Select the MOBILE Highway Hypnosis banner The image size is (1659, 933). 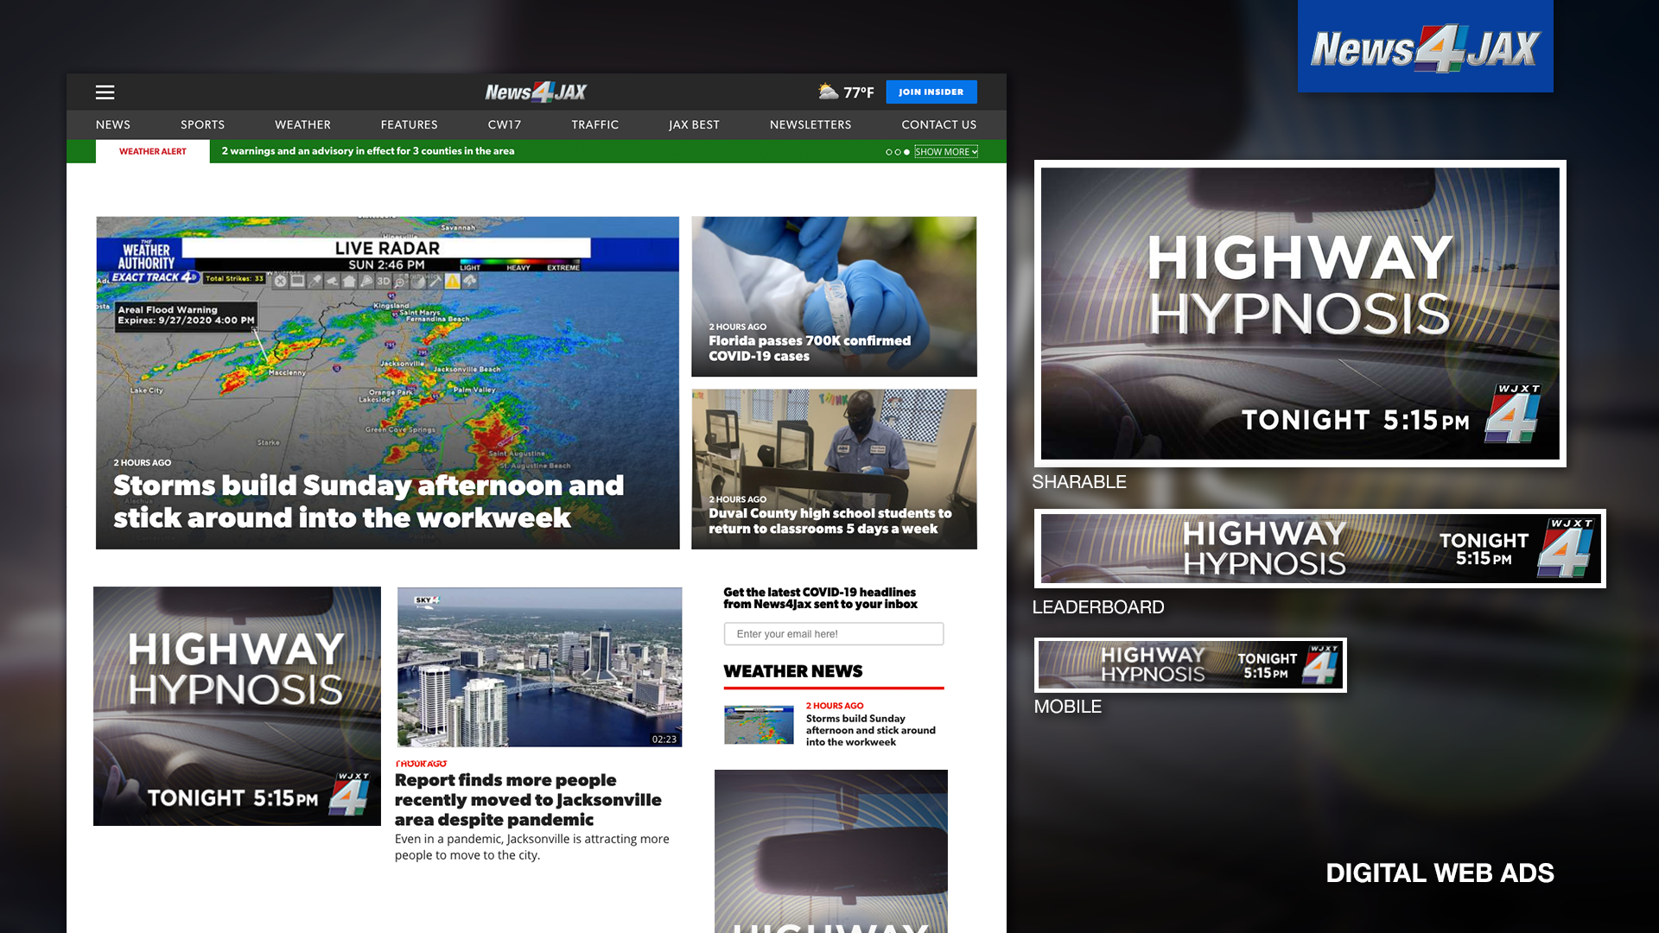pyautogui.click(x=1190, y=665)
